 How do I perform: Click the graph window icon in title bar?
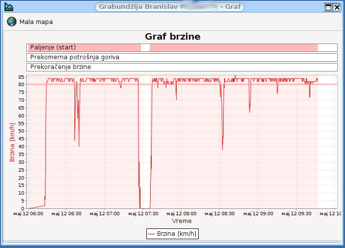[9, 7]
